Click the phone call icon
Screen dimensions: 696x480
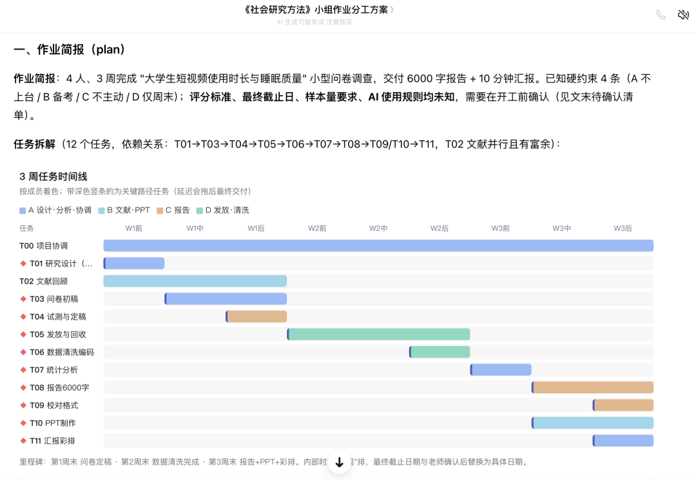[661, 15]
